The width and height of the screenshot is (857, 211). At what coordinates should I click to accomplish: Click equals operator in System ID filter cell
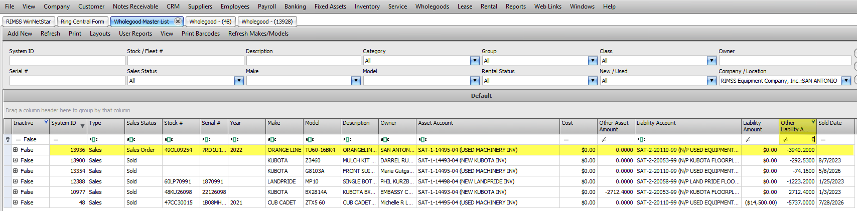56,140
